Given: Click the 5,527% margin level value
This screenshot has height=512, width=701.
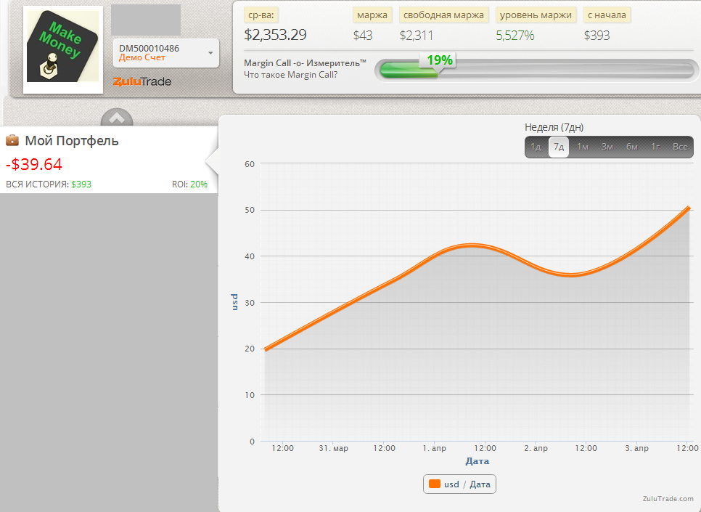Looking at the screenshot, I should pyautogui.click(x=515, y=36).
